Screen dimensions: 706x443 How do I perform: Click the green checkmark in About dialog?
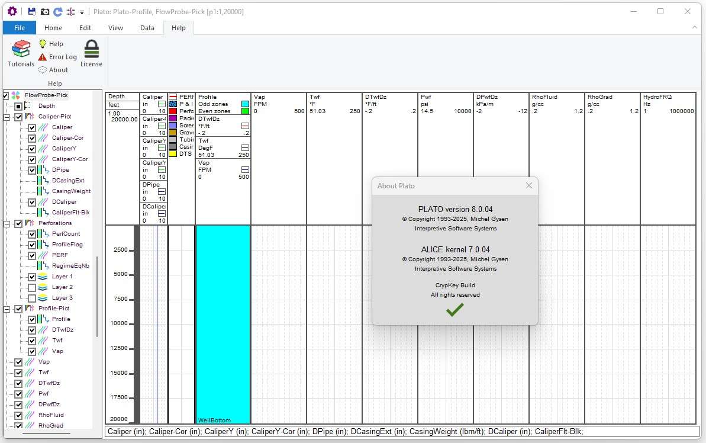coord(454,310)
